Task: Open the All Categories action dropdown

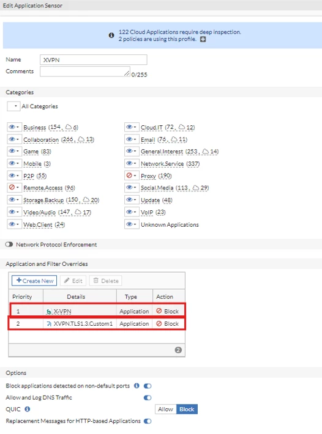Action: tap(13, 106)
